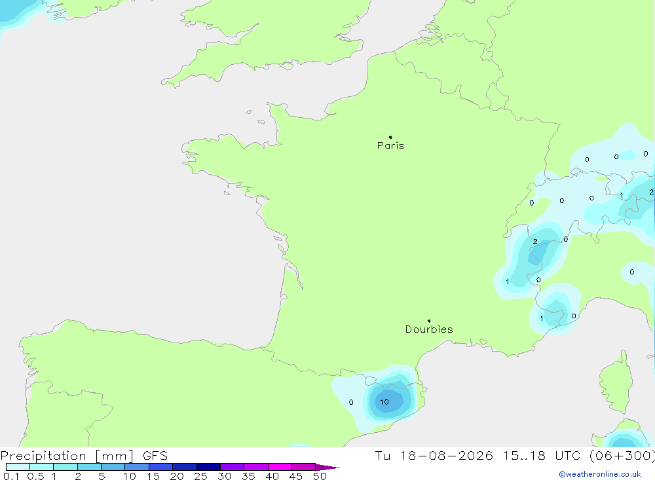Pick the 45–50 mm dark magenta legend swatch
The image size is (655, 480).
[304, 467]
